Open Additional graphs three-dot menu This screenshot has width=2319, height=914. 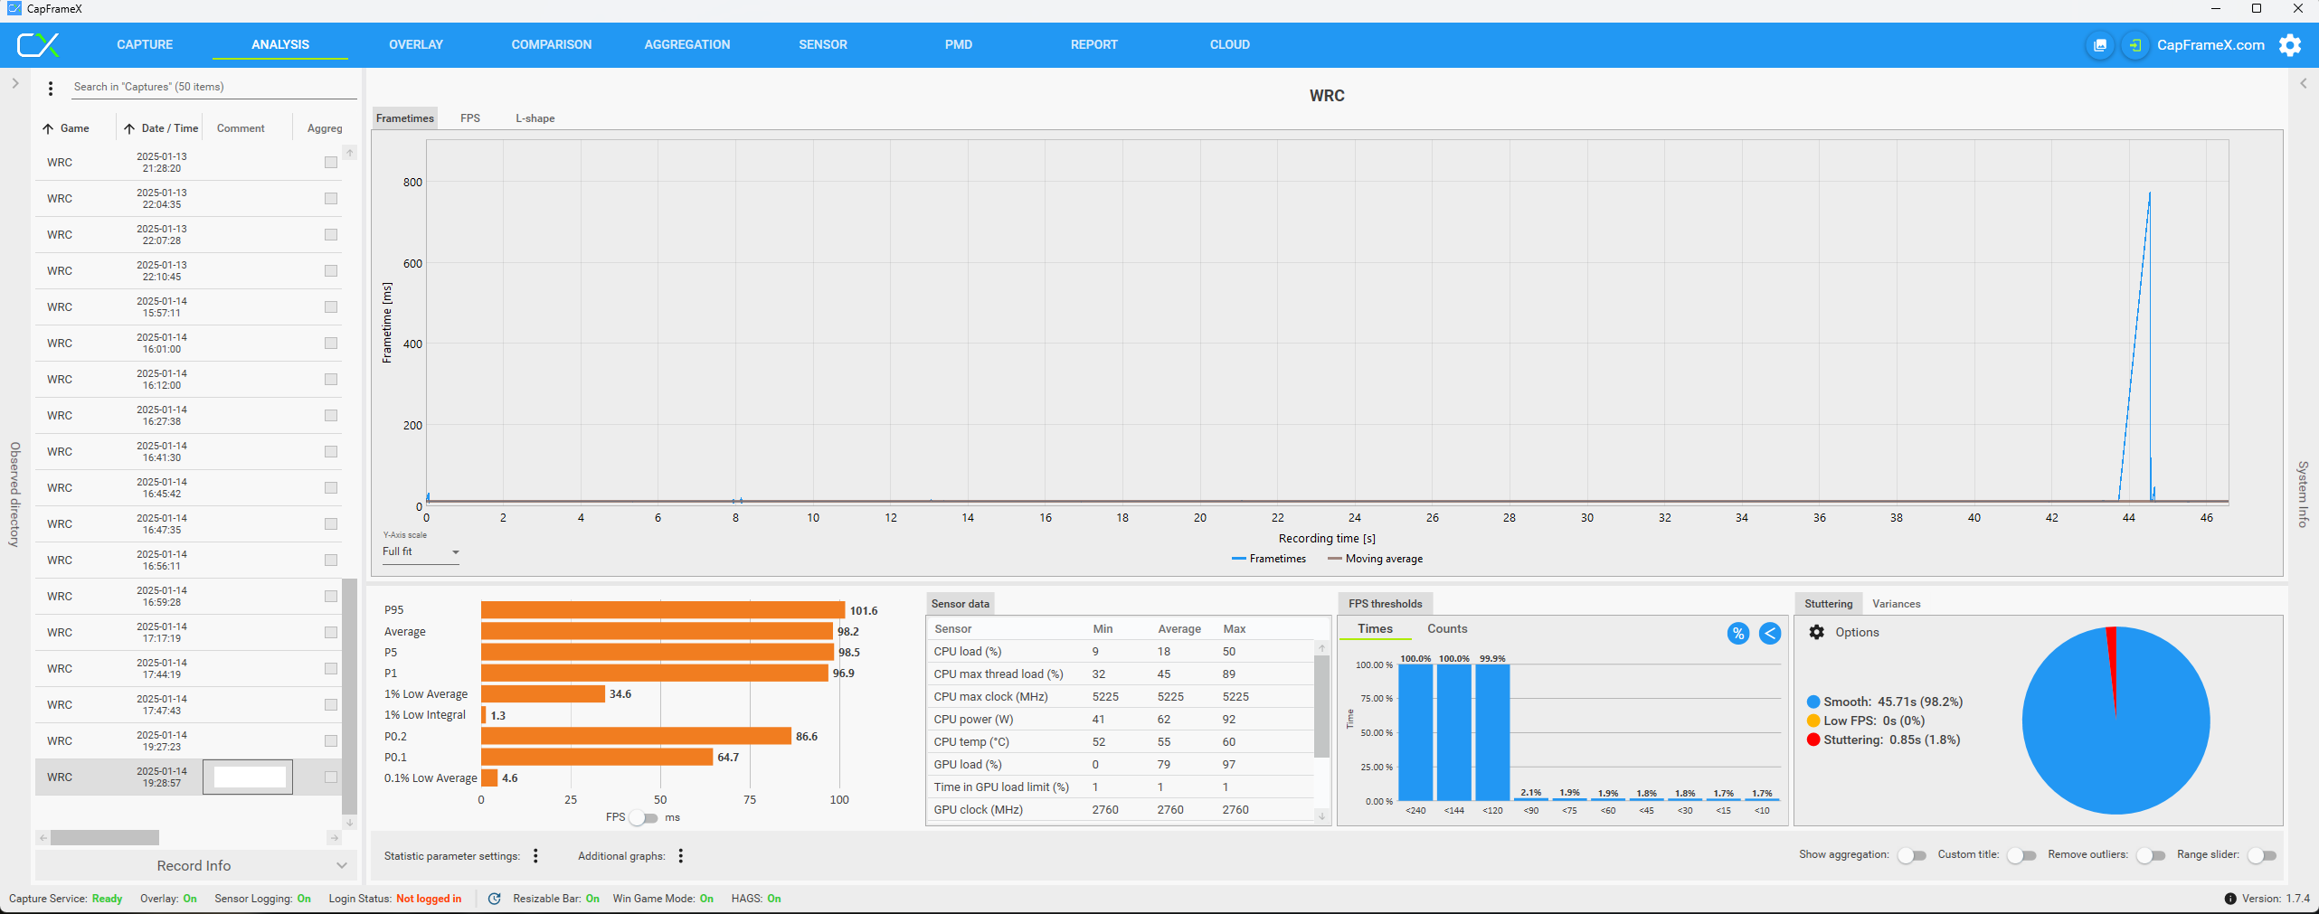click(x=680, y=856)
